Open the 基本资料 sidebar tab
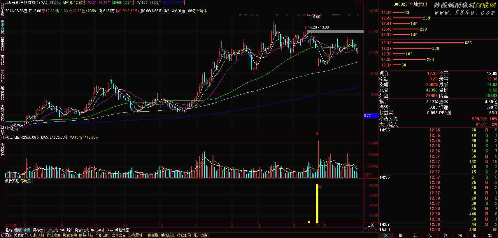 point(2,44)
